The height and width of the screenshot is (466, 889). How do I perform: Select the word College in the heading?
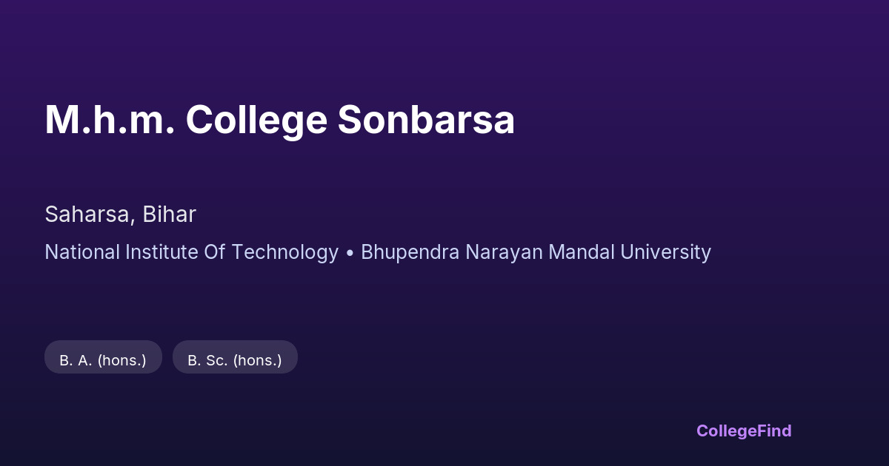pyautogui.click(x=256, y=121)
